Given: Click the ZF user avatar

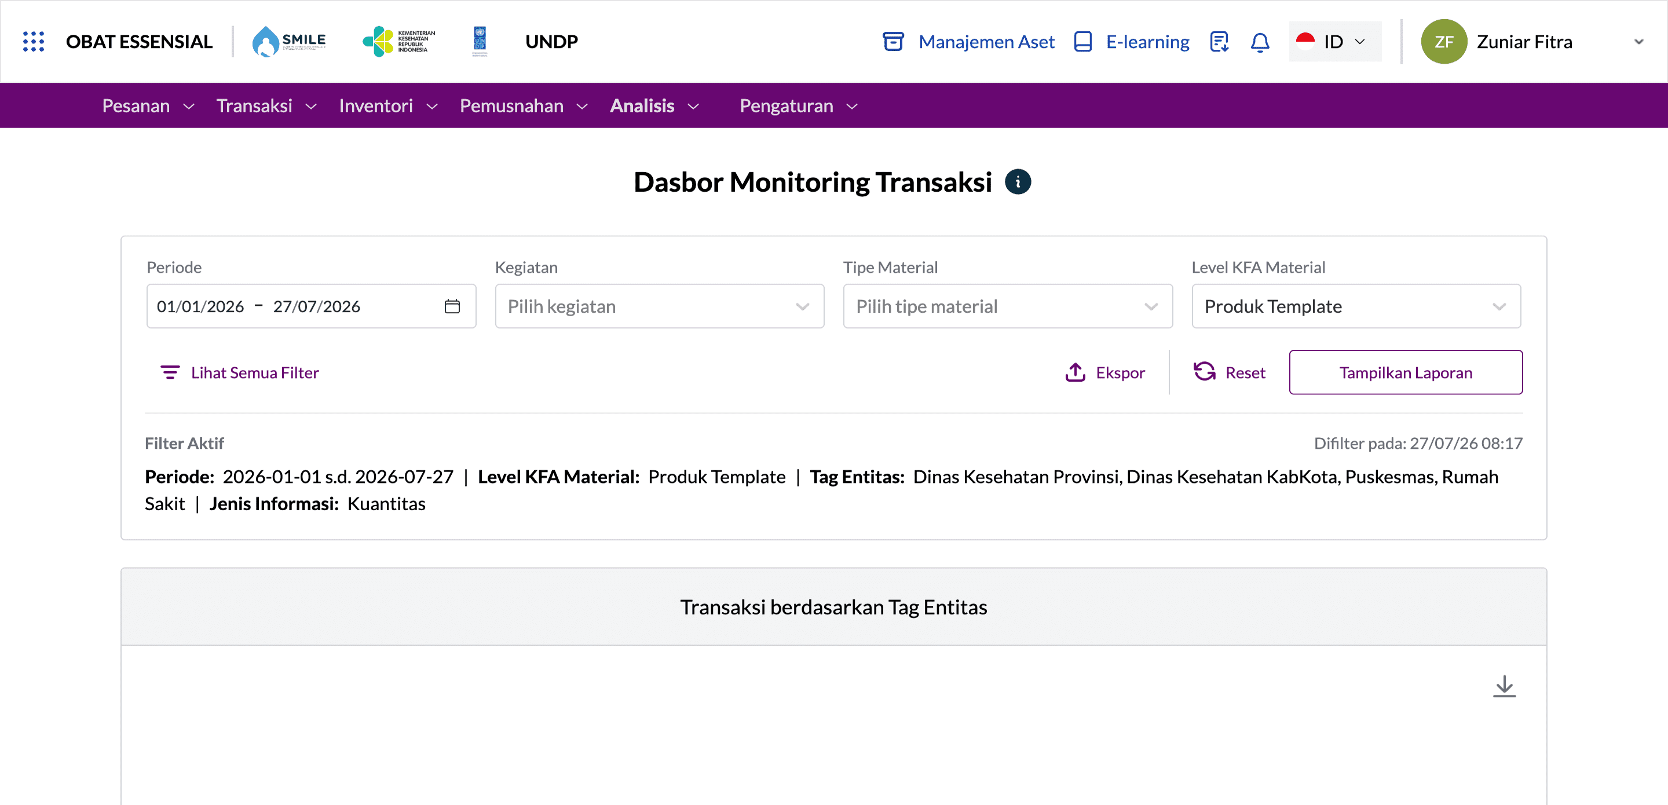Looking at the screenshot, I should point(1443,42).
